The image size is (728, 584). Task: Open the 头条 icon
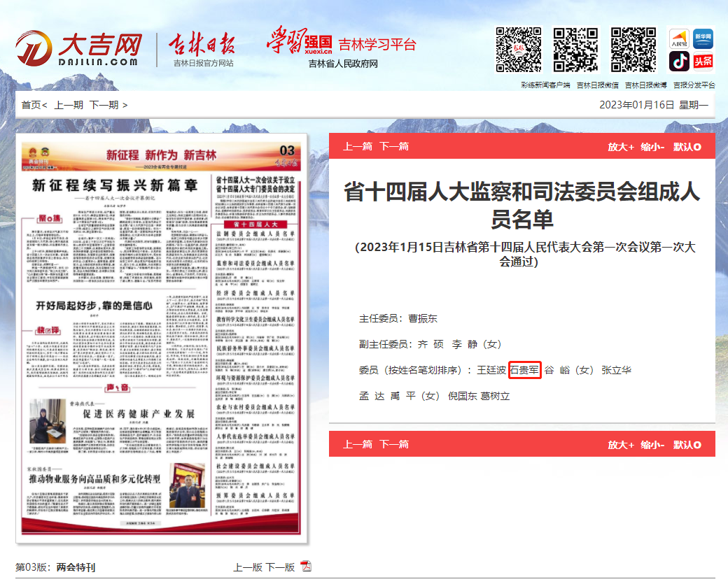click(x=703, y=62)
